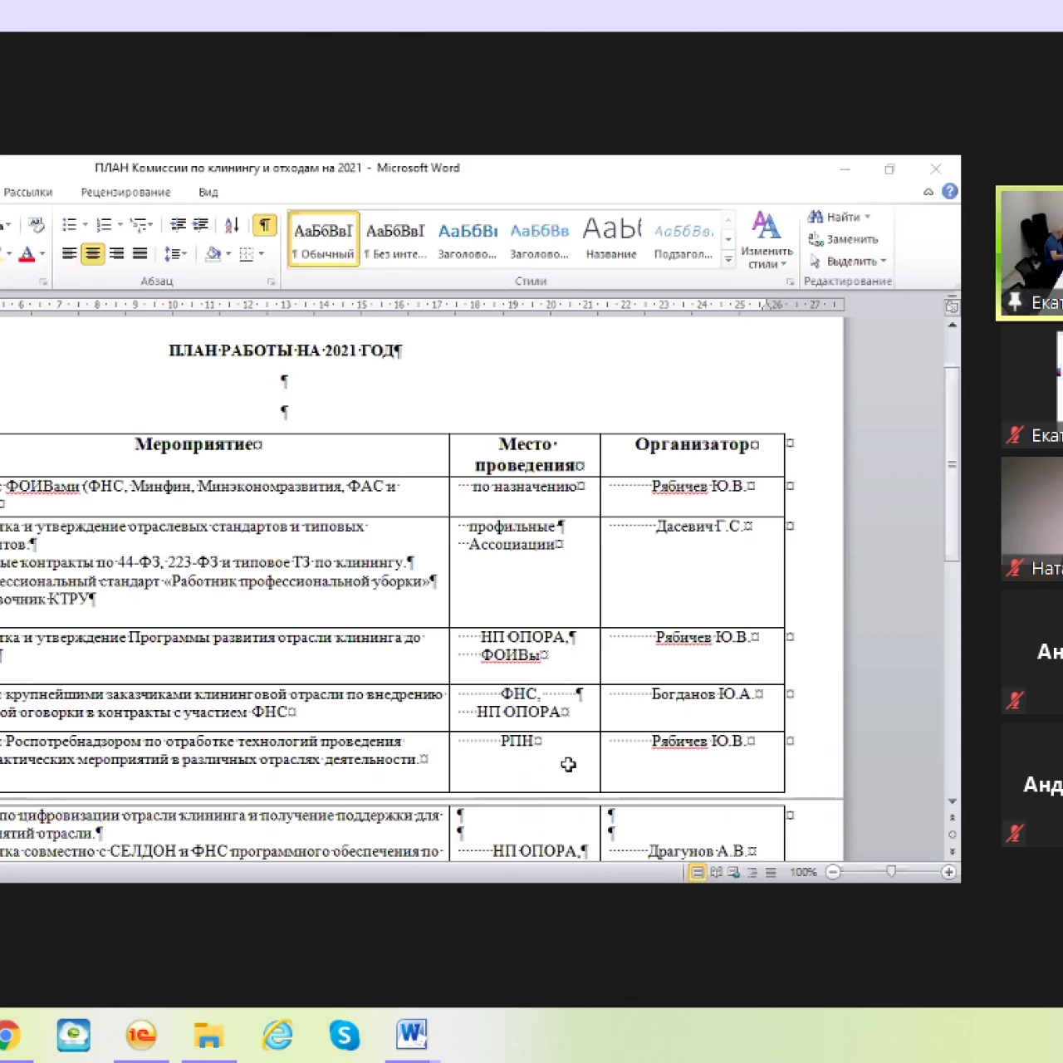Justify the paragraph text

(x=140, y=253)
